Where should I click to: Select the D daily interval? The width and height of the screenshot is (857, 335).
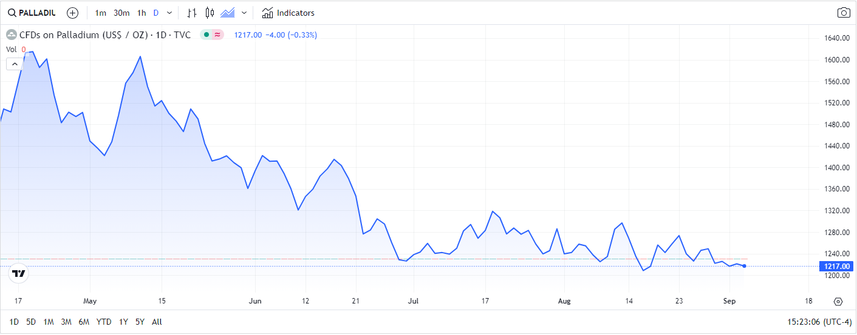(x=156, y=13)
